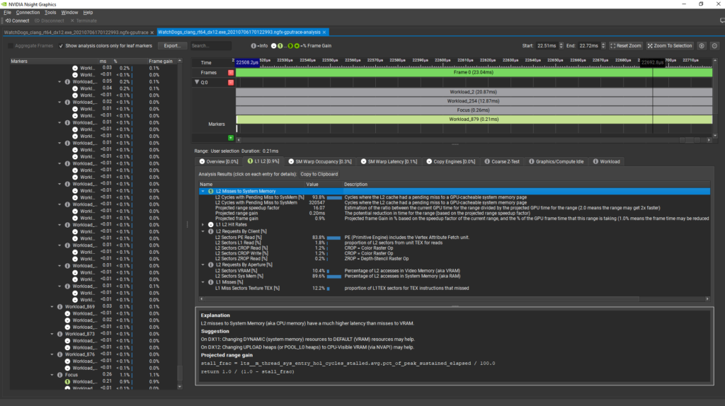This screenshot has height=406, width=725.
Task: Collapse the Q:0 queue row triangle
Action: [x=198, y=83]
